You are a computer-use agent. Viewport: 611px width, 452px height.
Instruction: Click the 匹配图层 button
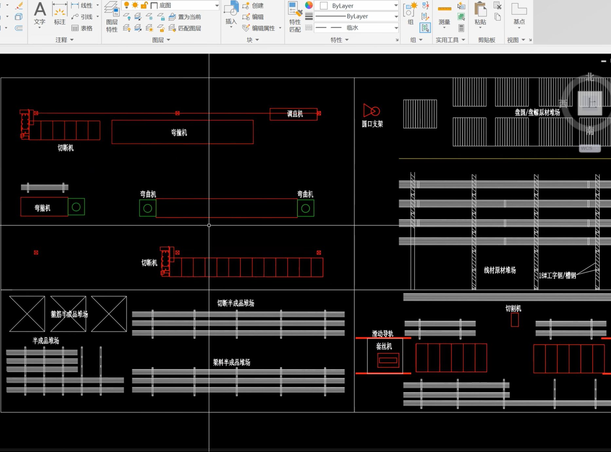[185, 28]
